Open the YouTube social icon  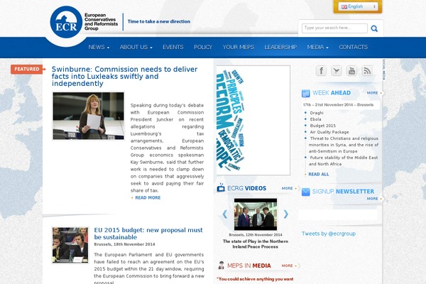click(x=351, y=70)
